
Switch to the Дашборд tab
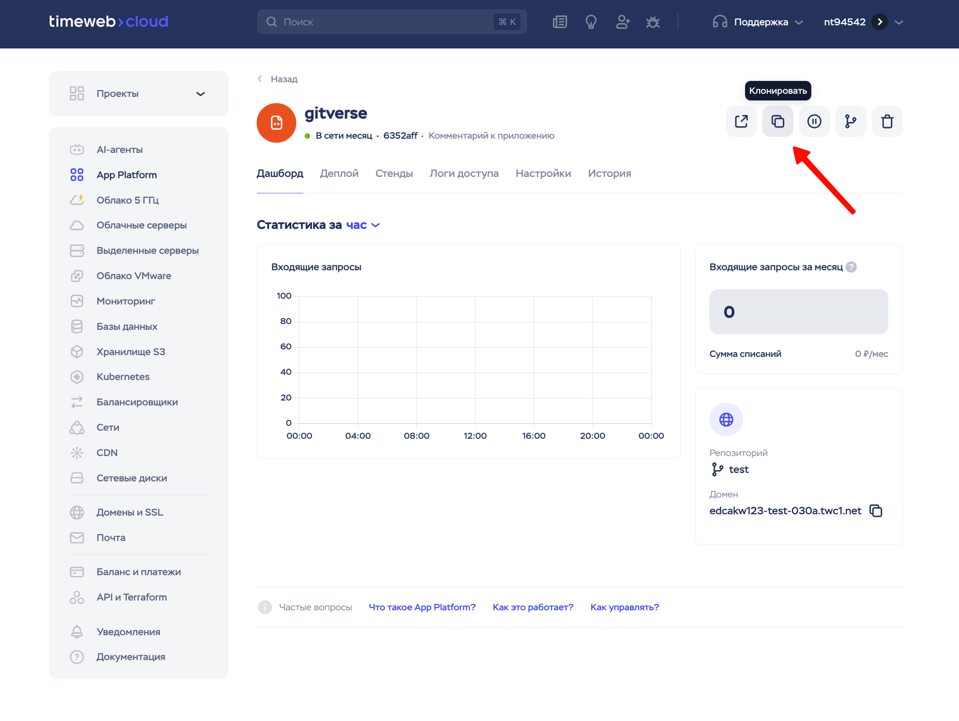click(280, 173)
